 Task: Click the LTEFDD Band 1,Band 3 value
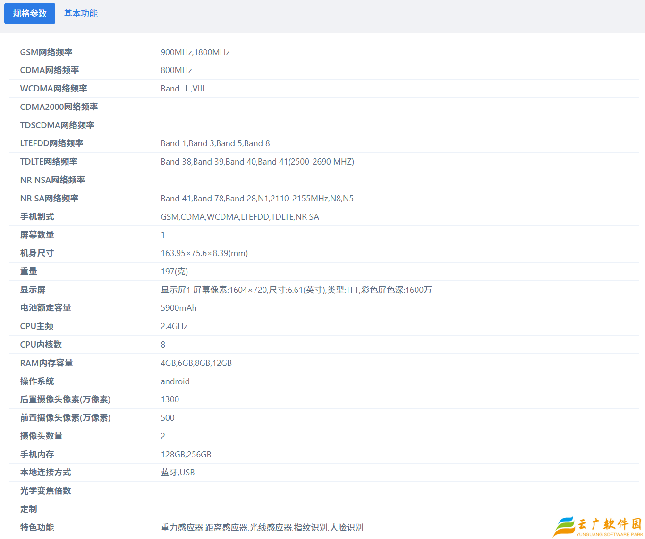(215, 143)
